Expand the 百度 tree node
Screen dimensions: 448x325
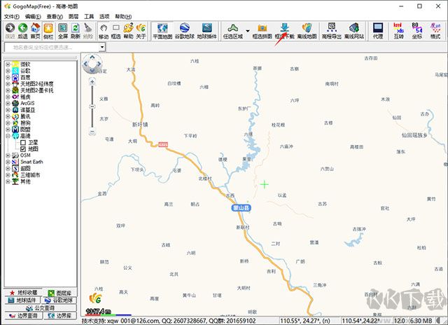[8, 77]
